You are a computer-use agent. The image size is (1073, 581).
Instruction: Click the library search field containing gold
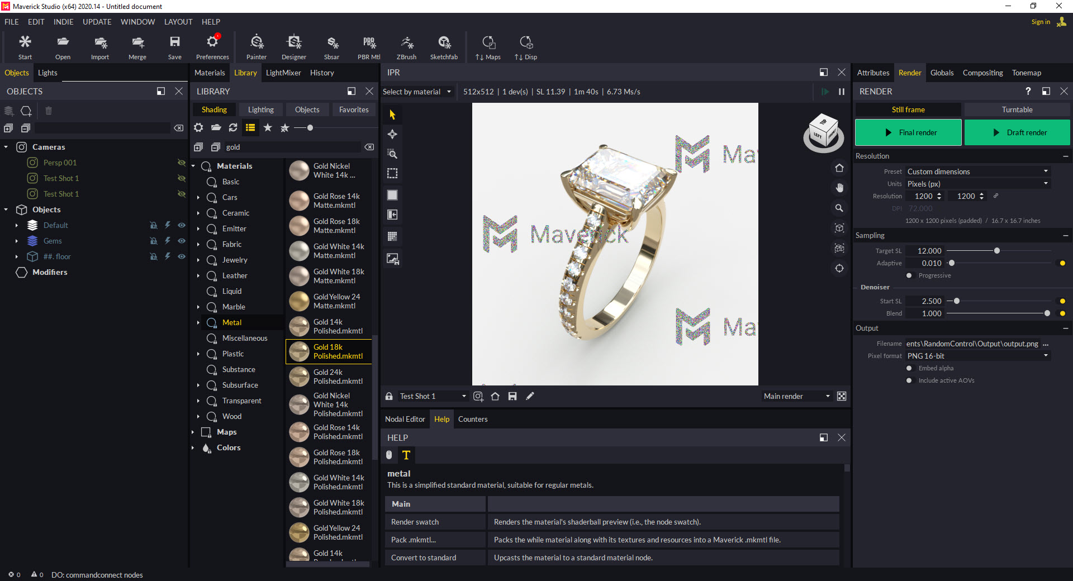292,147
